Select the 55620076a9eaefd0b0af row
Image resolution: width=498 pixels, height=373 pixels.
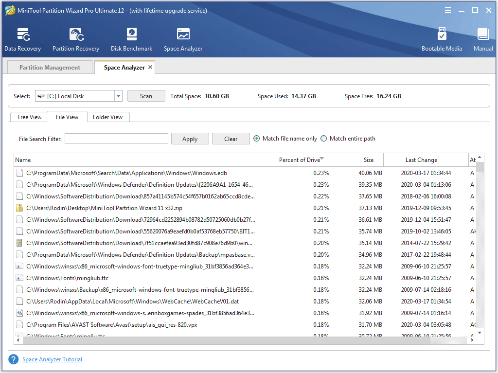click(x=245, y=231)
